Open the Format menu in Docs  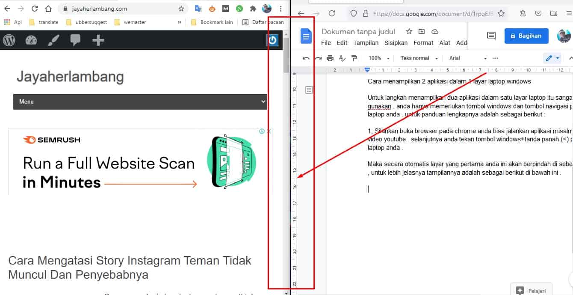pyautogui.click(x=423, y=43)
